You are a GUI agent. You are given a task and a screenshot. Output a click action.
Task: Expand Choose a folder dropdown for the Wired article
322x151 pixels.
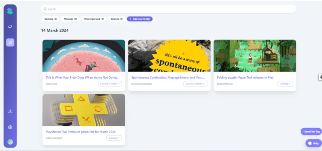point(109,84)
